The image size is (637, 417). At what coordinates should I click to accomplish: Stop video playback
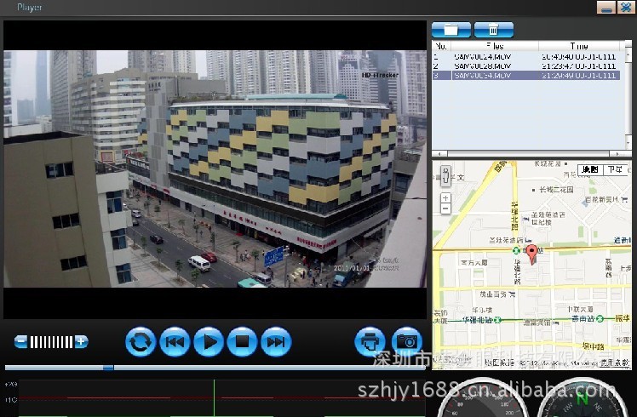point(242,342)
